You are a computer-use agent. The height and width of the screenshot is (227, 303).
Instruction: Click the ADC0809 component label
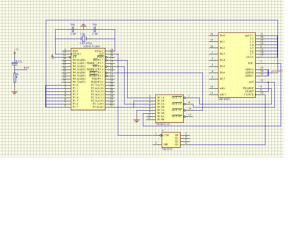tap(224, 99)
